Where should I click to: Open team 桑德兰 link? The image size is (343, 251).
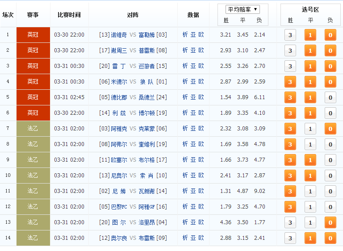click(x=146, y=97)
